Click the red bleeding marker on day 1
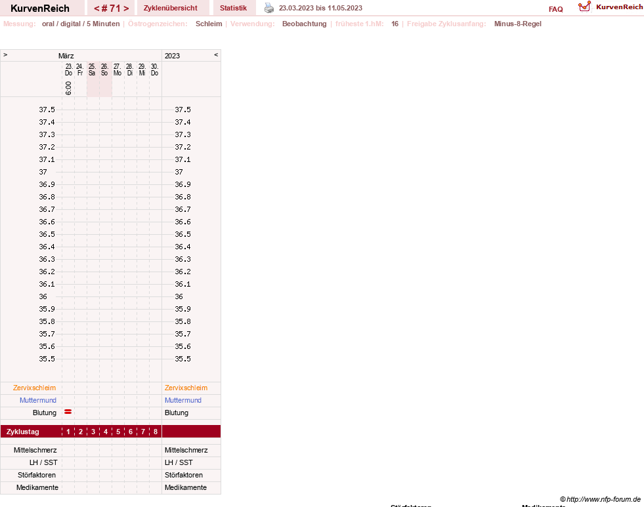 (x=68, y=411)
